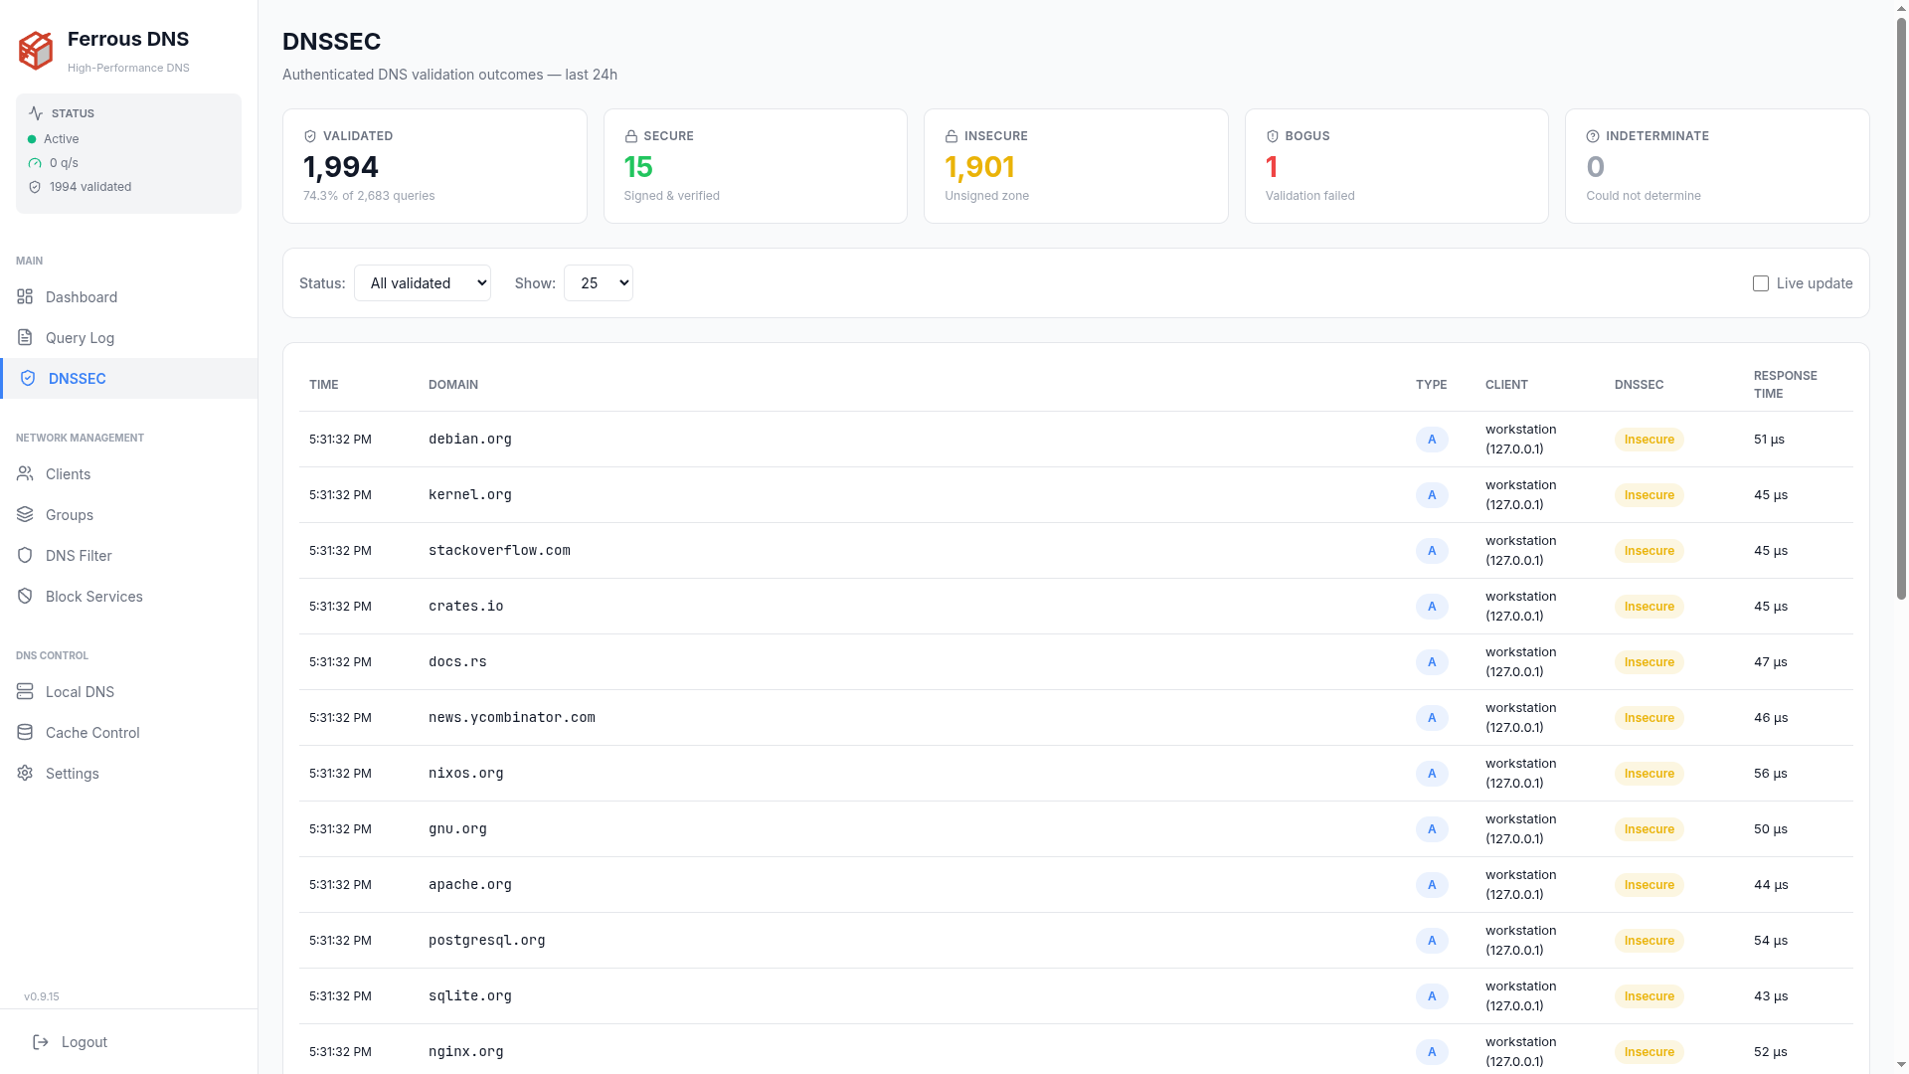Click the queries-per-second gauge icon
This screenshot has height=1074, width=1909.
35,163
